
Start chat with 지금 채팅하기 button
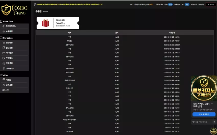(204, 114)
